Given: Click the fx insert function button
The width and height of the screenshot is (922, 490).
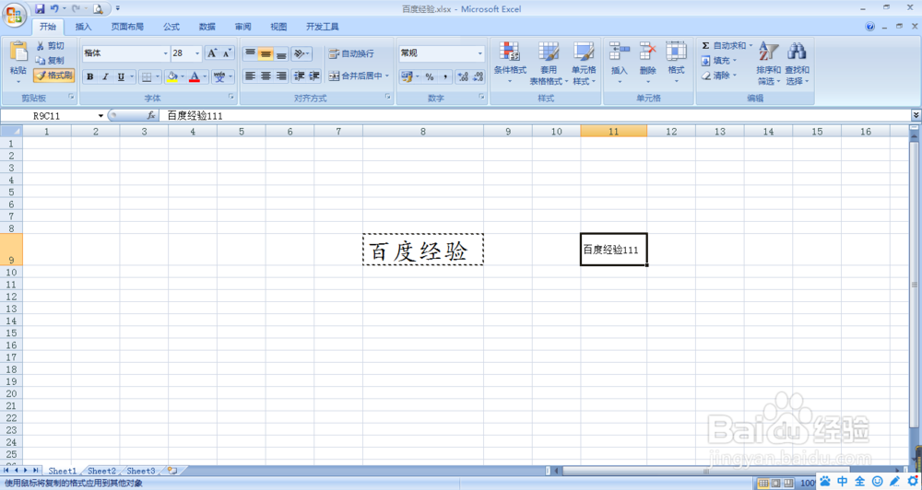Looking at the screenshot, I should click(x=151, y=116).
